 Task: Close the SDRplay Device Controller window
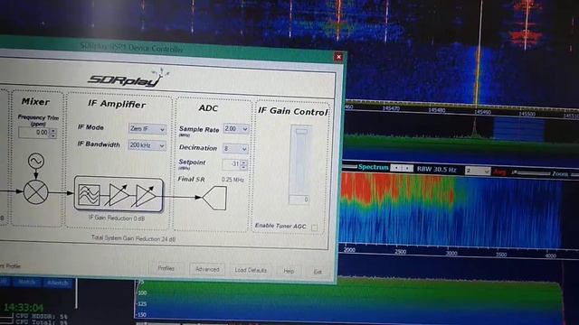338,57
